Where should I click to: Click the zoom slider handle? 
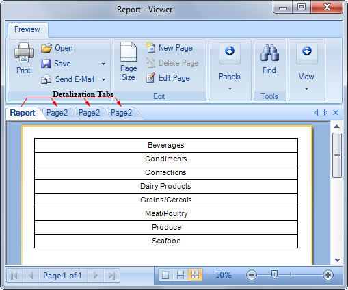point(274,275)
